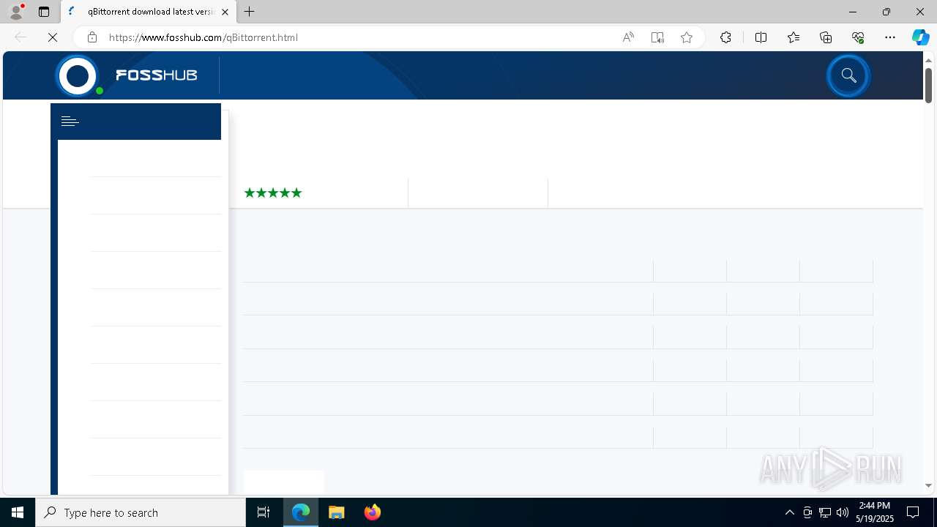Open a new browser tab

pos(250,12)
